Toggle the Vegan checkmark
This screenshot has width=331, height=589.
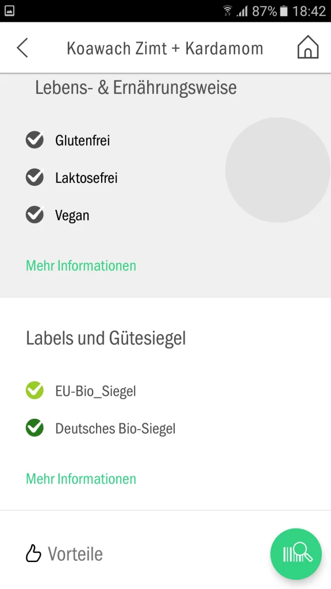click(x=34, y=215)
